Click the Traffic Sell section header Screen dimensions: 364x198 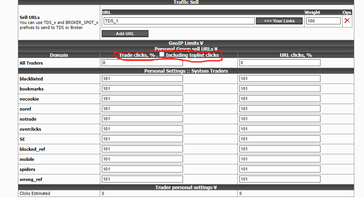coord(186,2)
